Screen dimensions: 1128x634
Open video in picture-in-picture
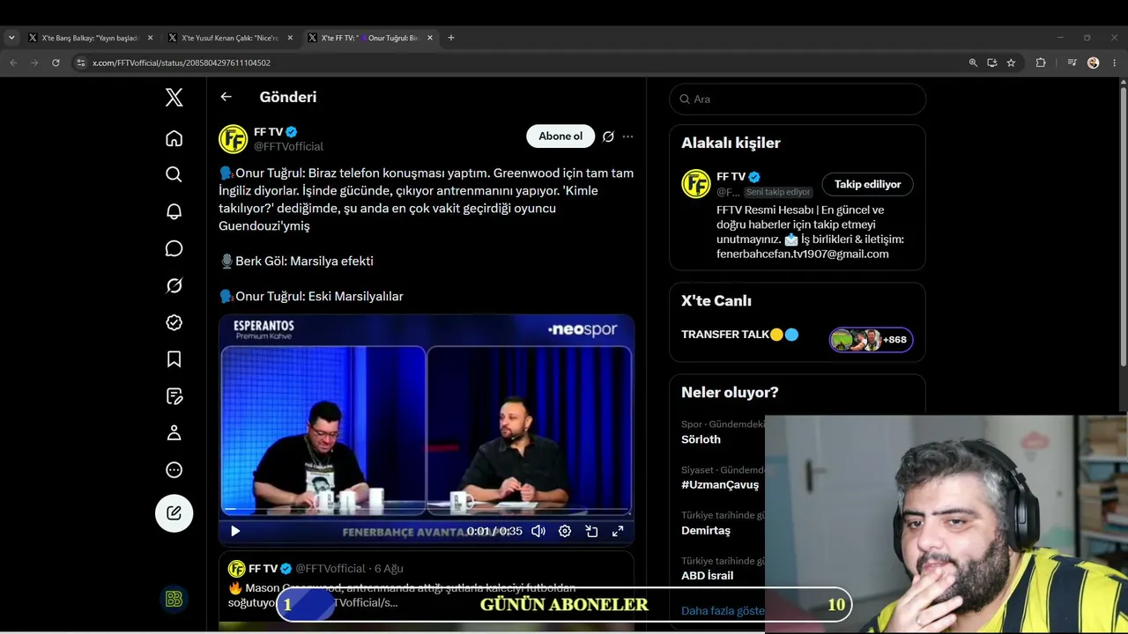tap(591, 531)
